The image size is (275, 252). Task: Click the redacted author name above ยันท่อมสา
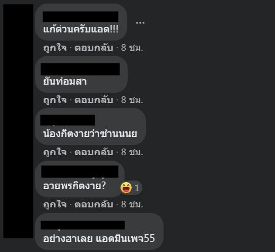pyautogui.click(x=80, y=69)
